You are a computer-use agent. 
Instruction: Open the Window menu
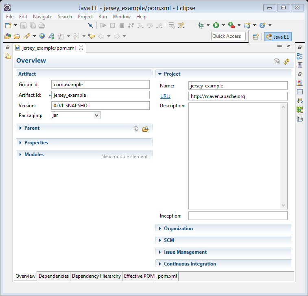[x=121, y=17]
